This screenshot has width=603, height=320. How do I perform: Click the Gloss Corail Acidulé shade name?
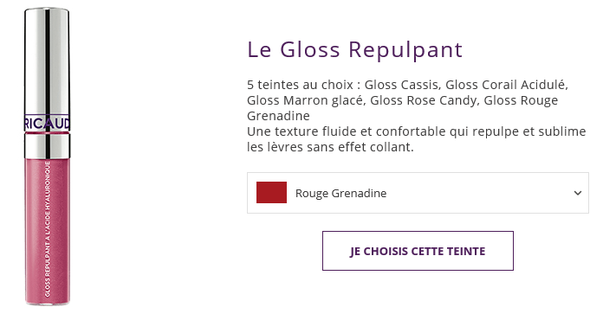507,85
